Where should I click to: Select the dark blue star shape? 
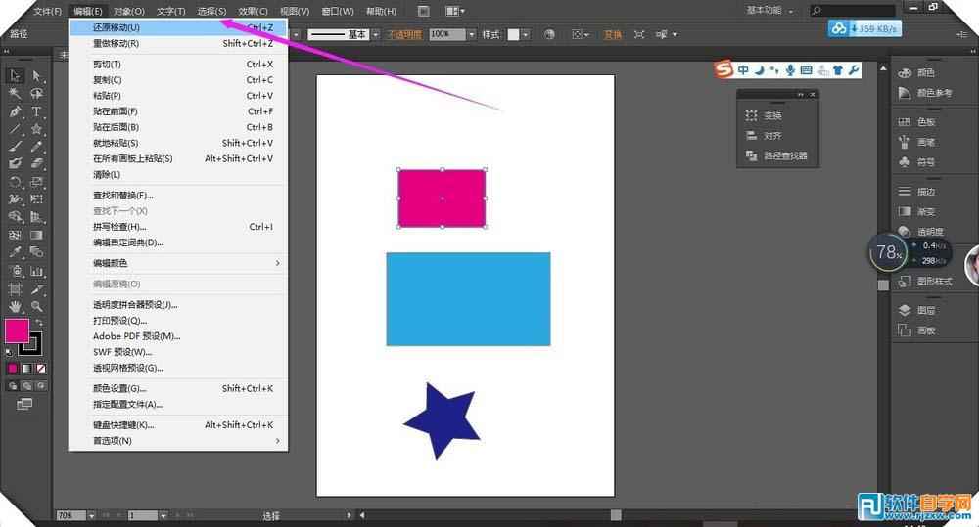coord(444,421)
